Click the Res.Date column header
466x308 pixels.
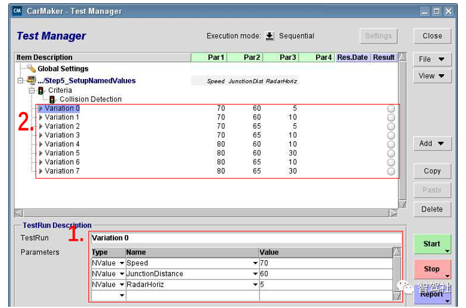[x=353, y=57]
